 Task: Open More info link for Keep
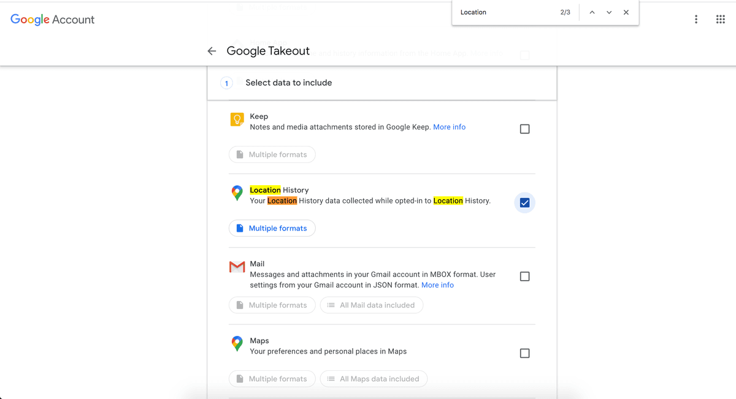coord(449,127)
